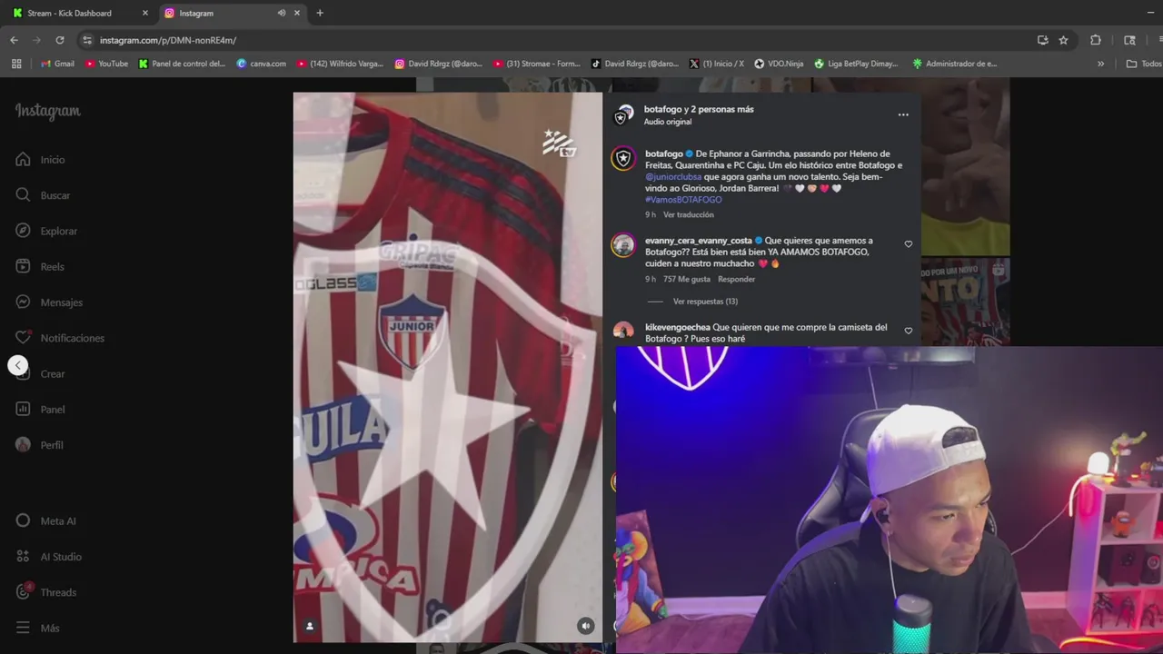Click Ver traducción under caption
The width and height of the screenshot is (1163, 654).
689,215
